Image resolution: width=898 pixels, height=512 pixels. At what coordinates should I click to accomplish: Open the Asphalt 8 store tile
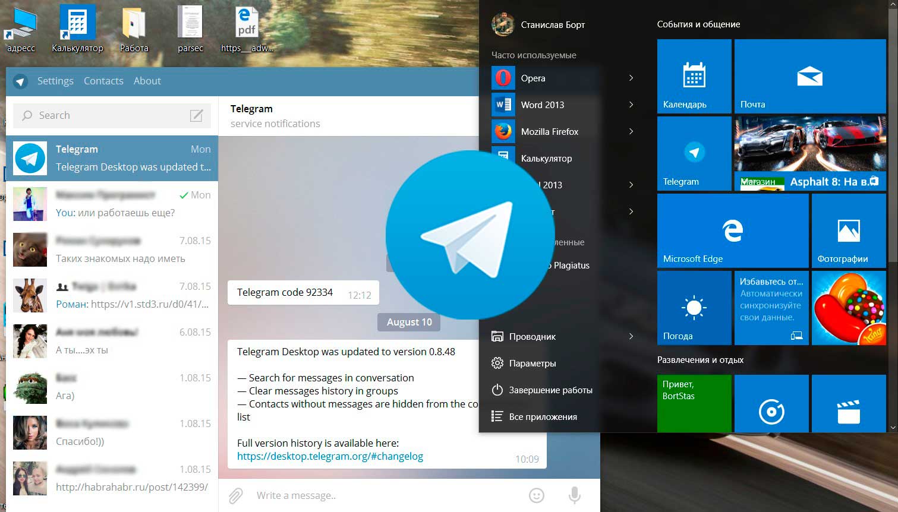point(810,153)
